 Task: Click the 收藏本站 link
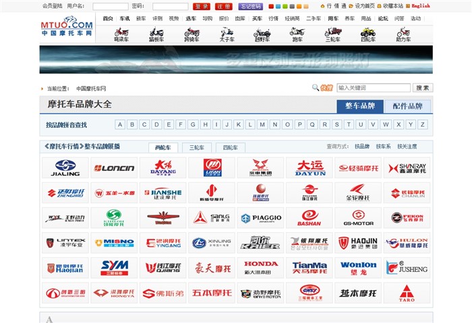(393, 5)
